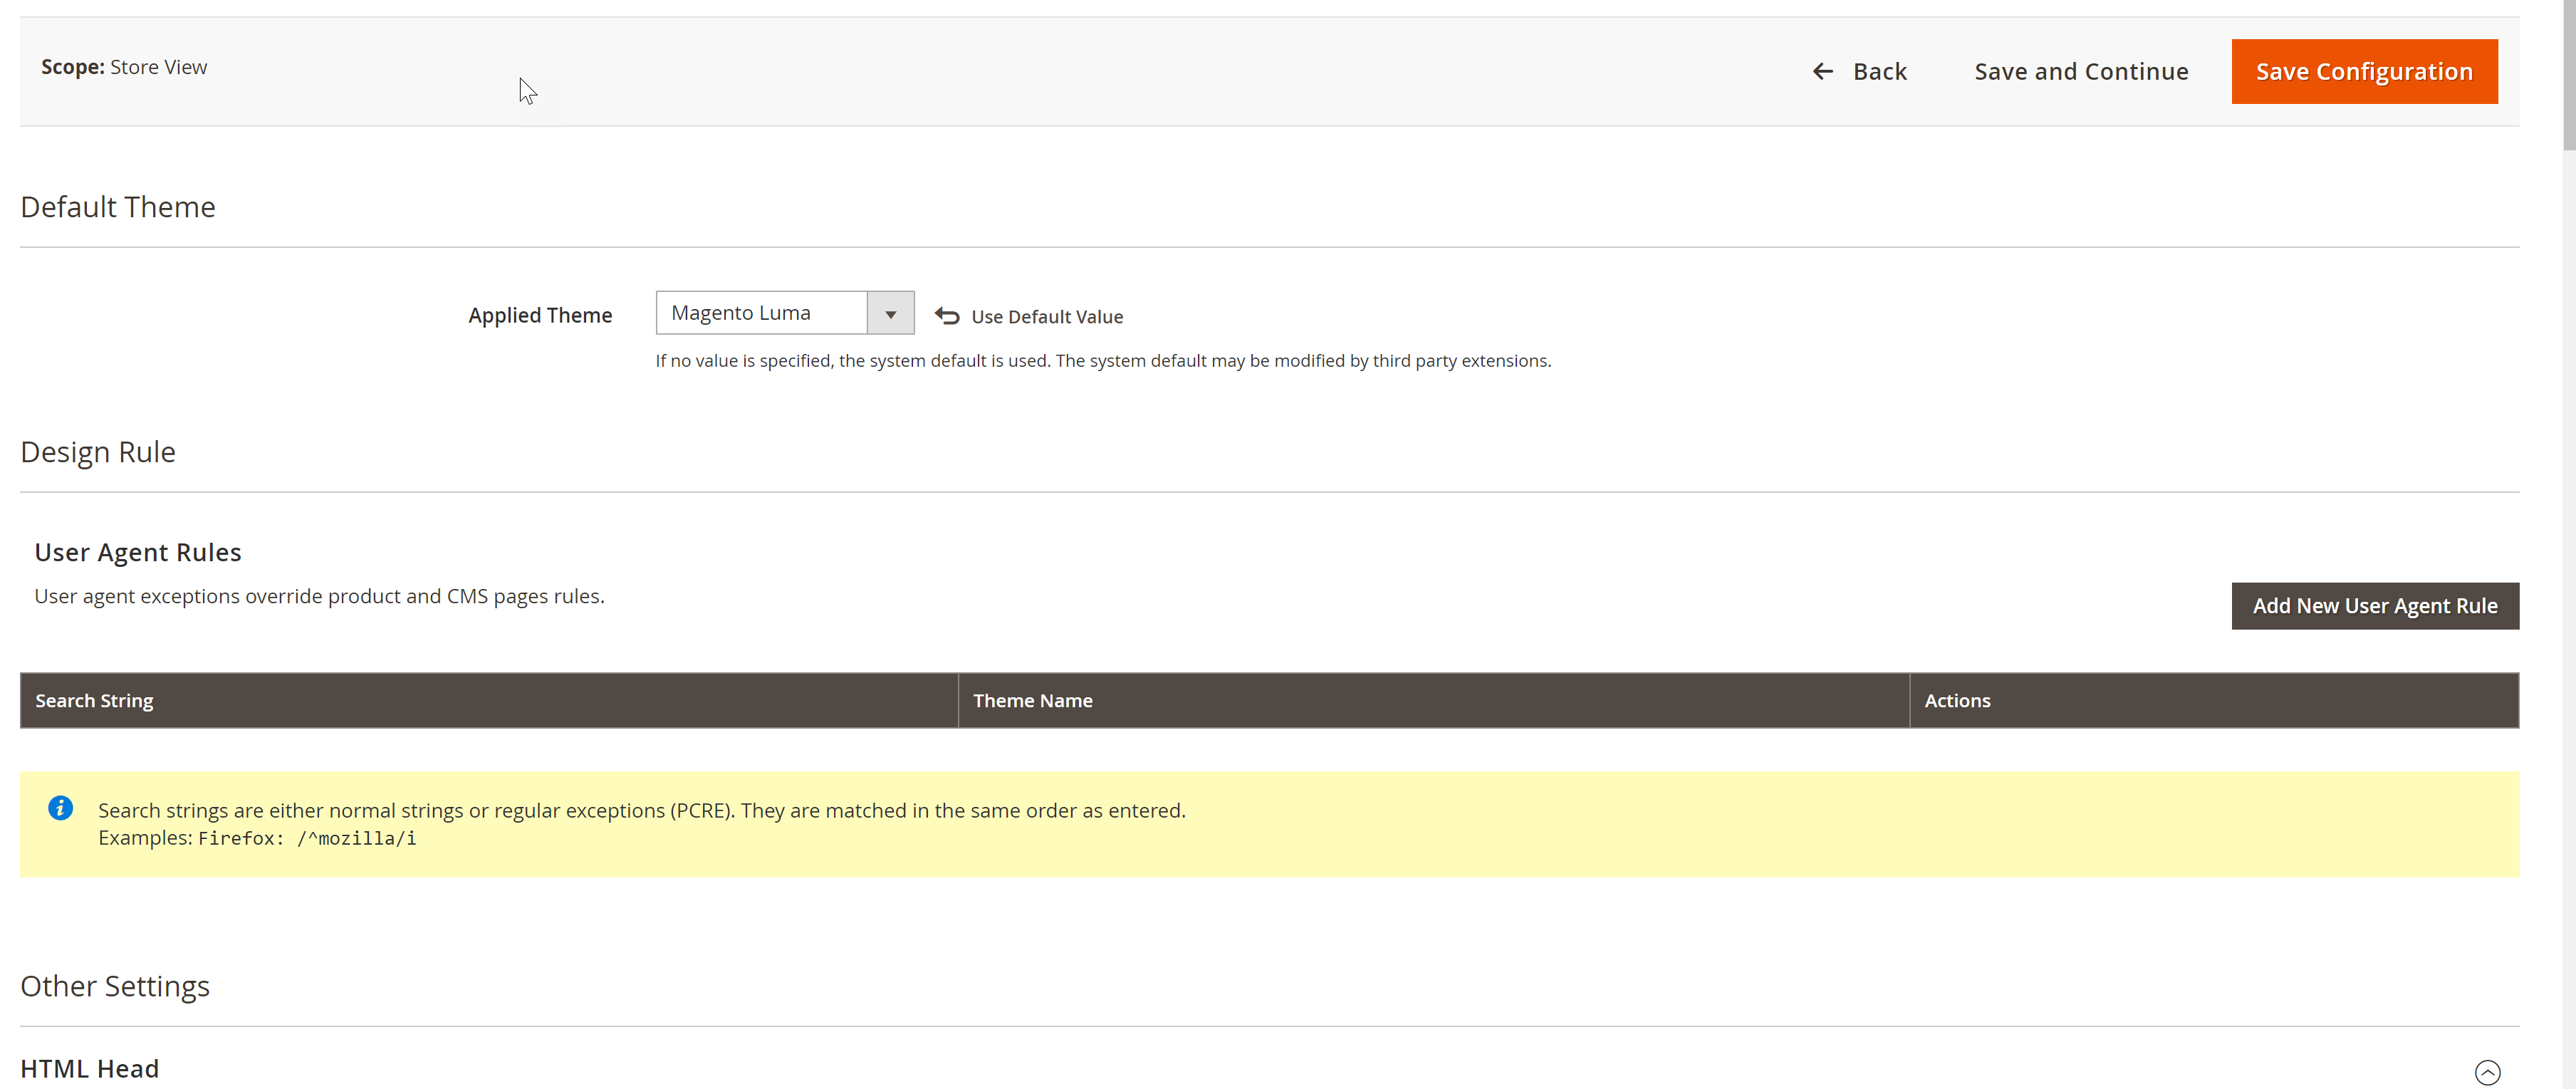Click the Theme Name column header
Screen dimensions: 2576x1089
click(1032, 700)
